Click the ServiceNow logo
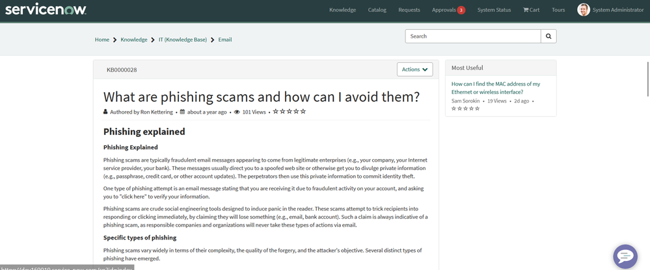The image size is (650, 270). click(x=44, y=10)
